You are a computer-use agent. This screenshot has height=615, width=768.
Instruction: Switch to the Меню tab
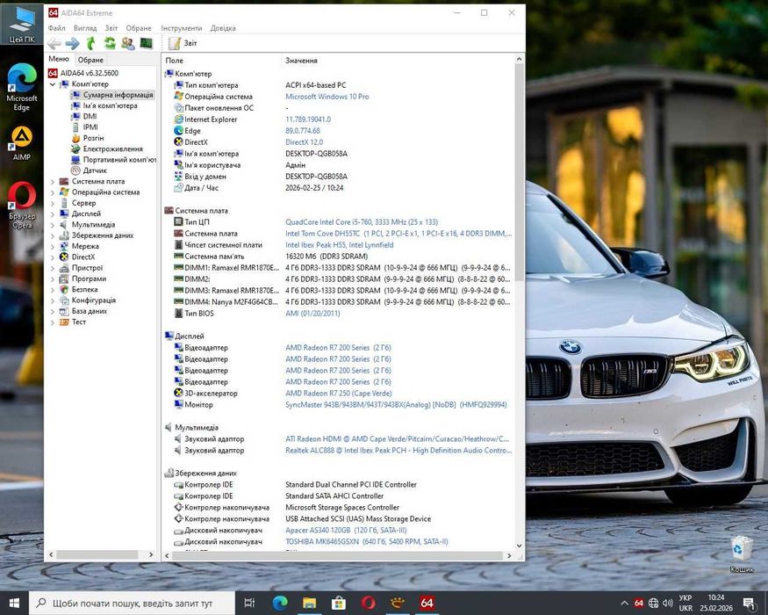(59, 59)
